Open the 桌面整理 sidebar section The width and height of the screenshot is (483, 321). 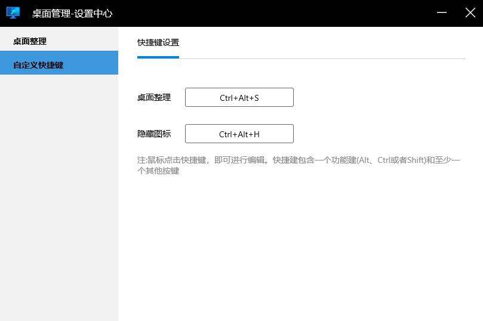click(59, 39)
